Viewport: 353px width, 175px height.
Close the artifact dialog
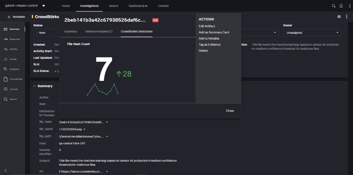230,111
